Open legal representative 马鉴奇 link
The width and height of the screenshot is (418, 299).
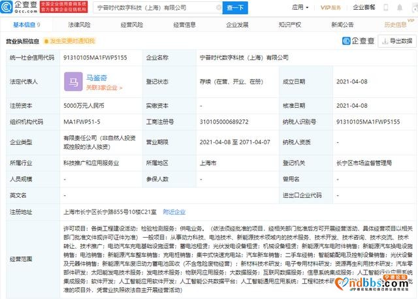(x=97, y=78)
